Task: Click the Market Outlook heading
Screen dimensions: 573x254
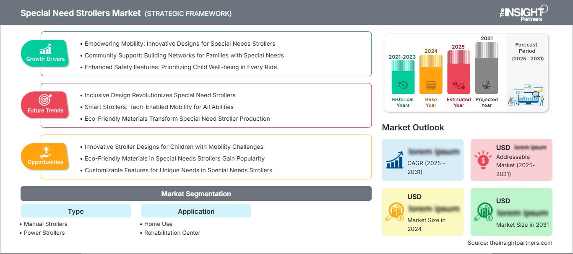Action: [x=413, y=127]
